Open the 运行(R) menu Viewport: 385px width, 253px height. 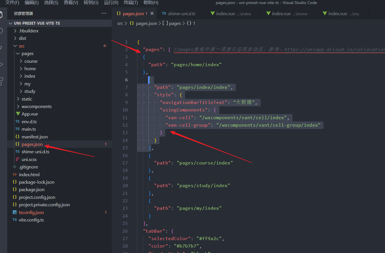tap(111, 3)
